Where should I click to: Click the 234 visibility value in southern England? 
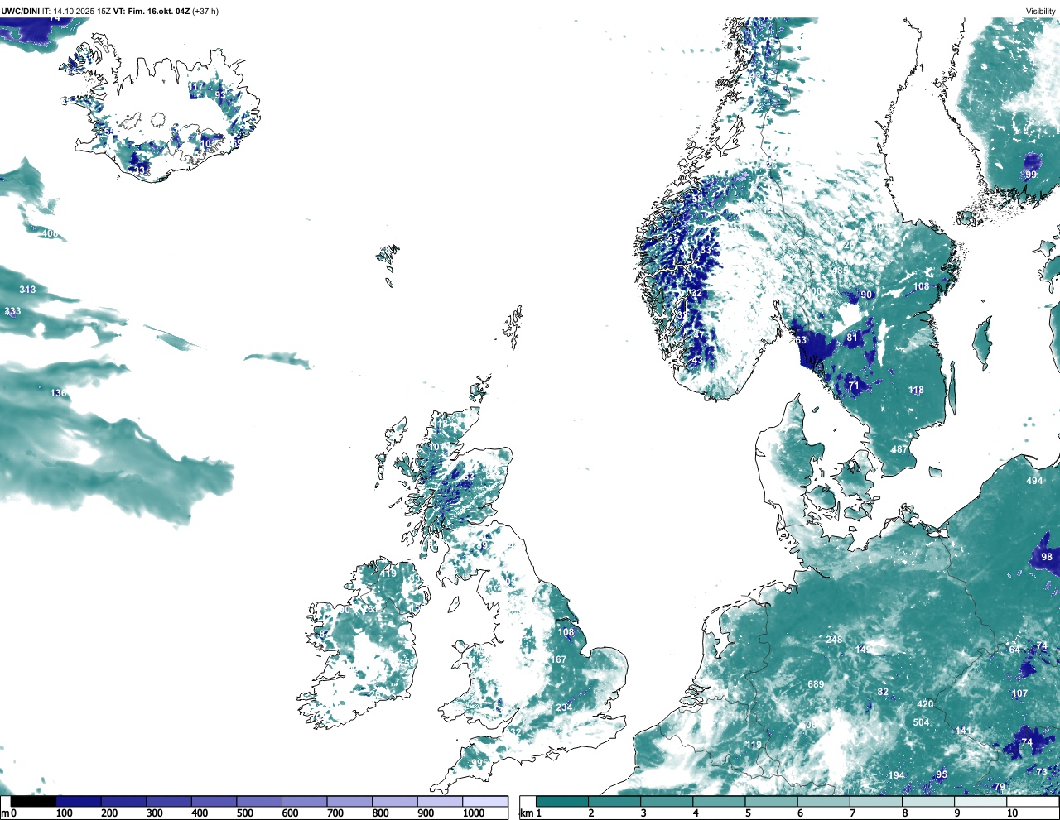[564, 707]
